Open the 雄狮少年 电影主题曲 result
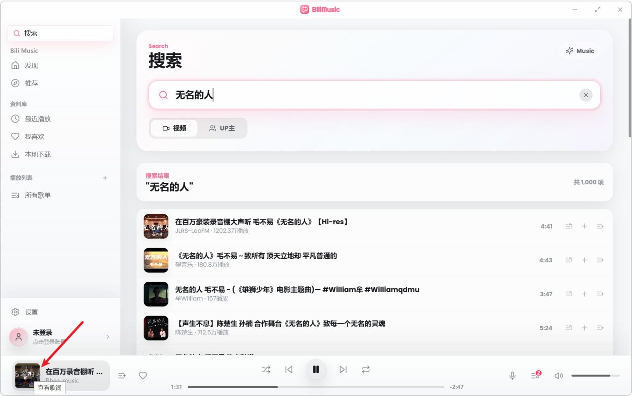Viewport: 632px width, 396px height. 297,290
